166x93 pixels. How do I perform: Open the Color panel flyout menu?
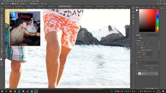(159, 7)
